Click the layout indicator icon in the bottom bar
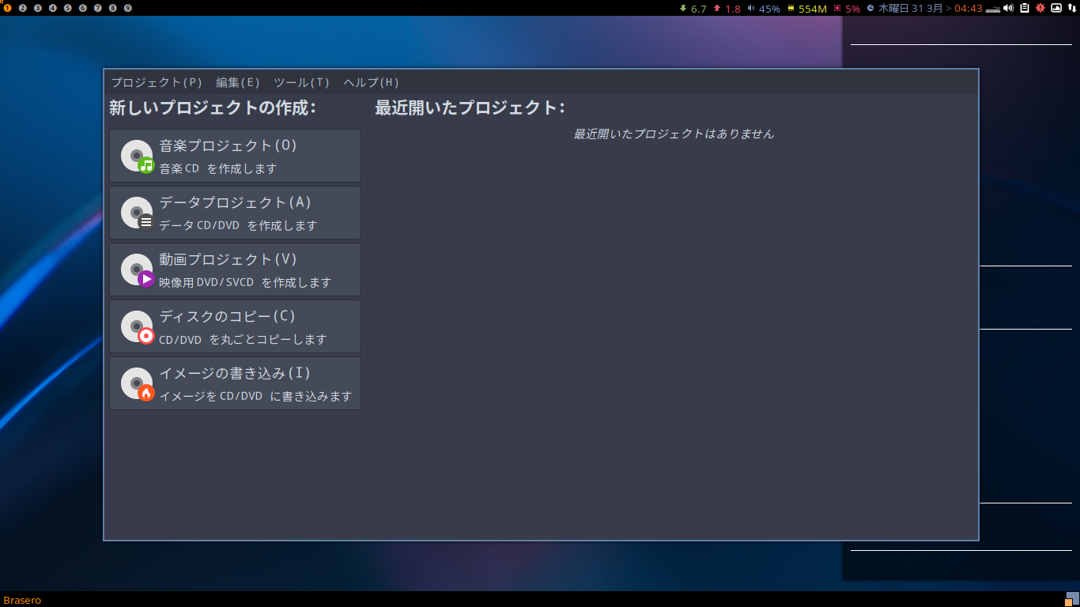The width and height of the screenshot is (1080, 607). point(1072,599)
